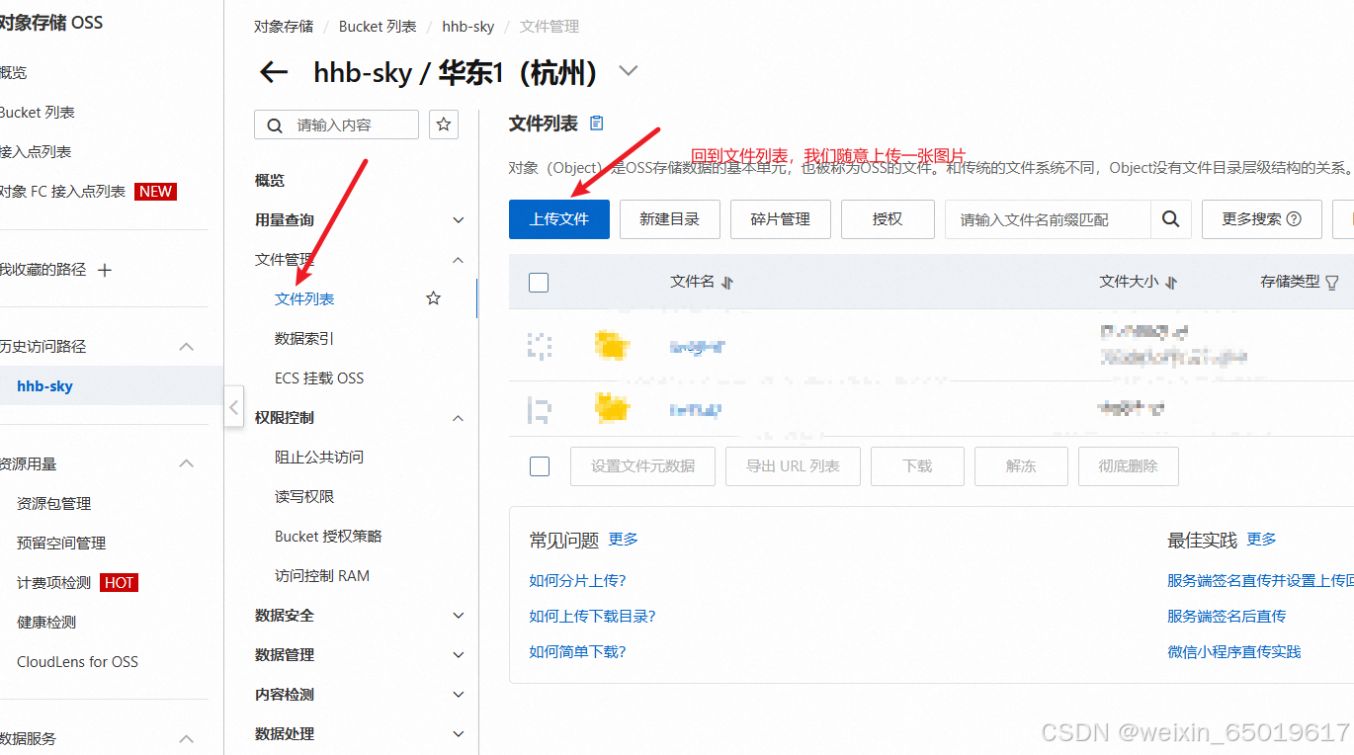Check the select-all checkbox in file list header
This screenshot has height=755, width=1354.
[539, 282]
